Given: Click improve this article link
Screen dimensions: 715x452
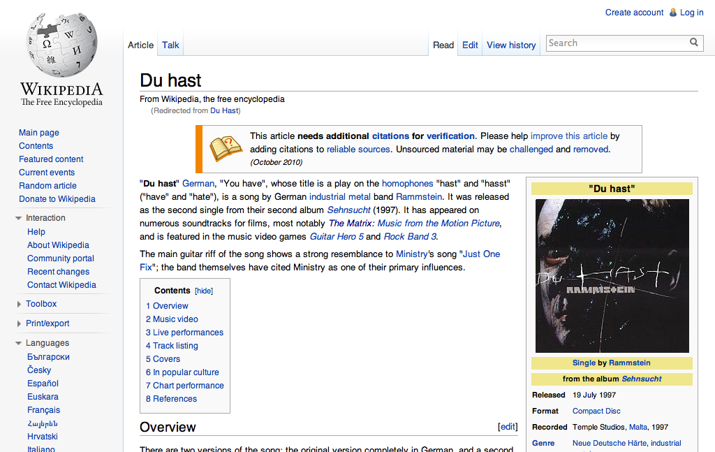Looking at the screenshot, I should (568, 136).
